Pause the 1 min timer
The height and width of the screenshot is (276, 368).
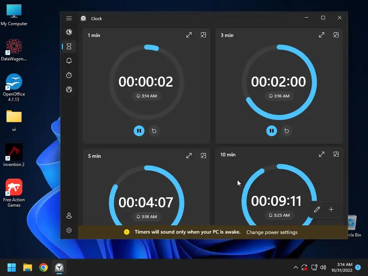click(139, 131)
